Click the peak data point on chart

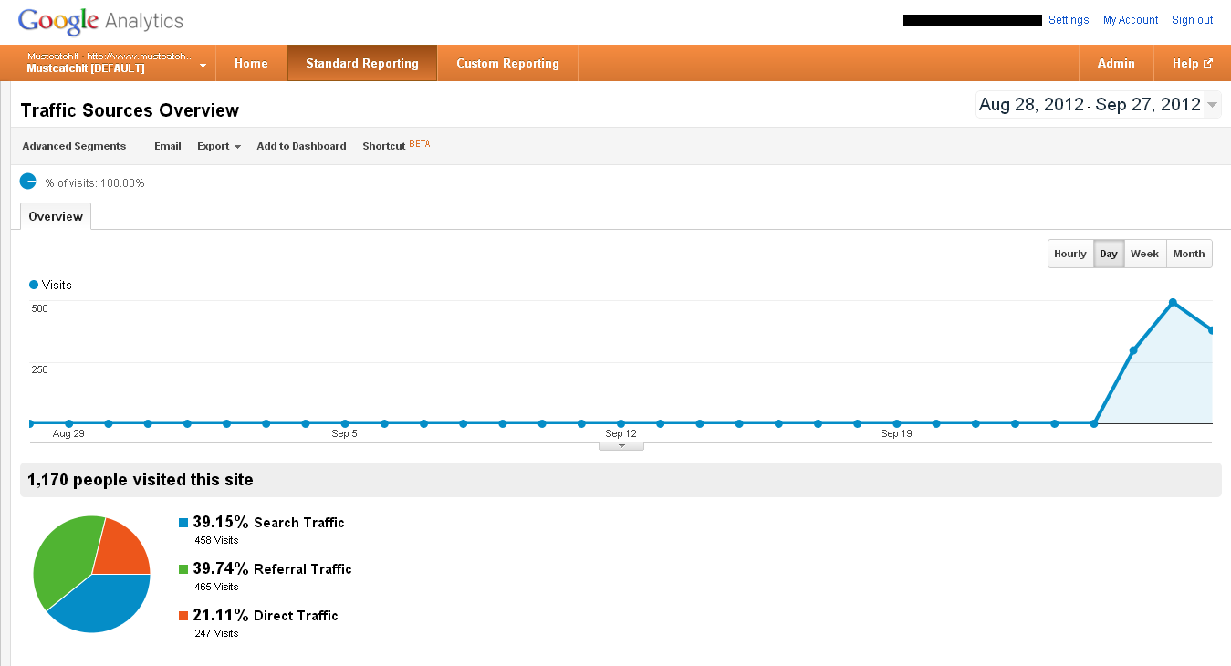pyautogui.click(x=1173, y=302)
